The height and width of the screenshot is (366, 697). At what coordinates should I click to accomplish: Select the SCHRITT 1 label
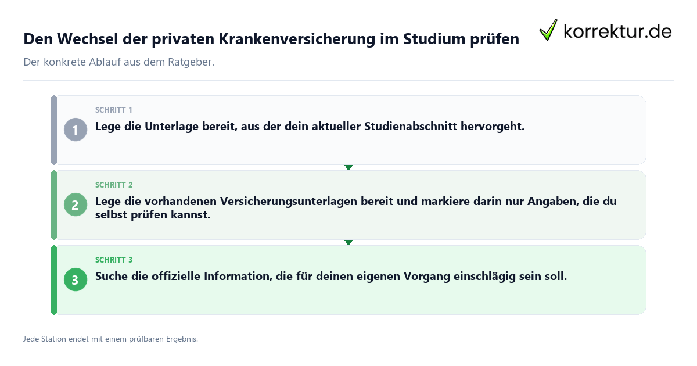click(114, 110)
